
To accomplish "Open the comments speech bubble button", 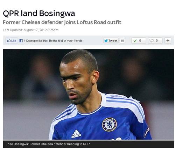I will tap(155, 40).
